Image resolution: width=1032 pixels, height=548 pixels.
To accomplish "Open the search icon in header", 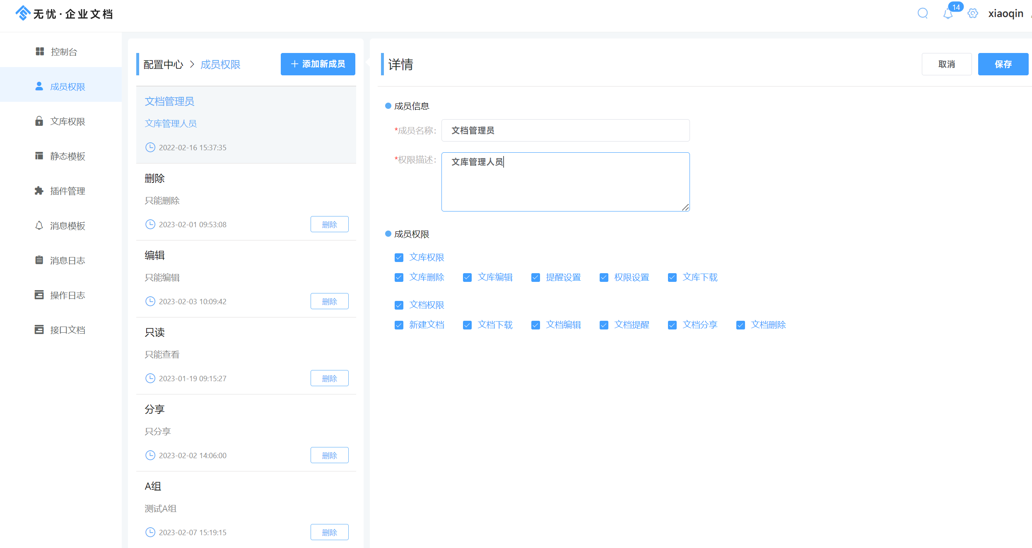I will pyautogui.click(x=923, y=13).
